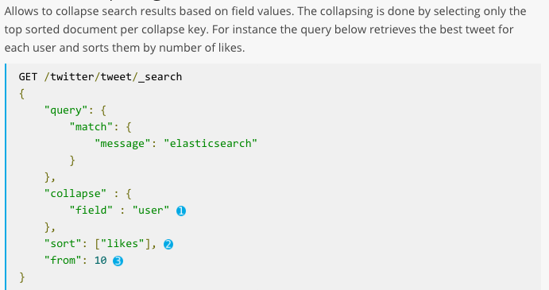Click the "collapse" key in the code
549x290 pixels.
pyautogui.click(x=75, y=194)
